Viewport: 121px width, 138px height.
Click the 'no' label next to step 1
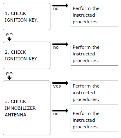click(56, 9)
